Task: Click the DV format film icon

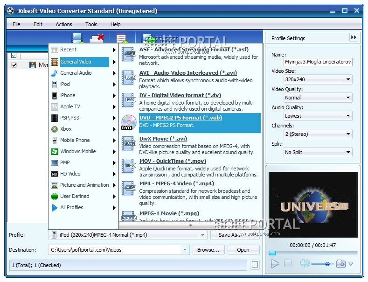Action: [x=129, y=100]
